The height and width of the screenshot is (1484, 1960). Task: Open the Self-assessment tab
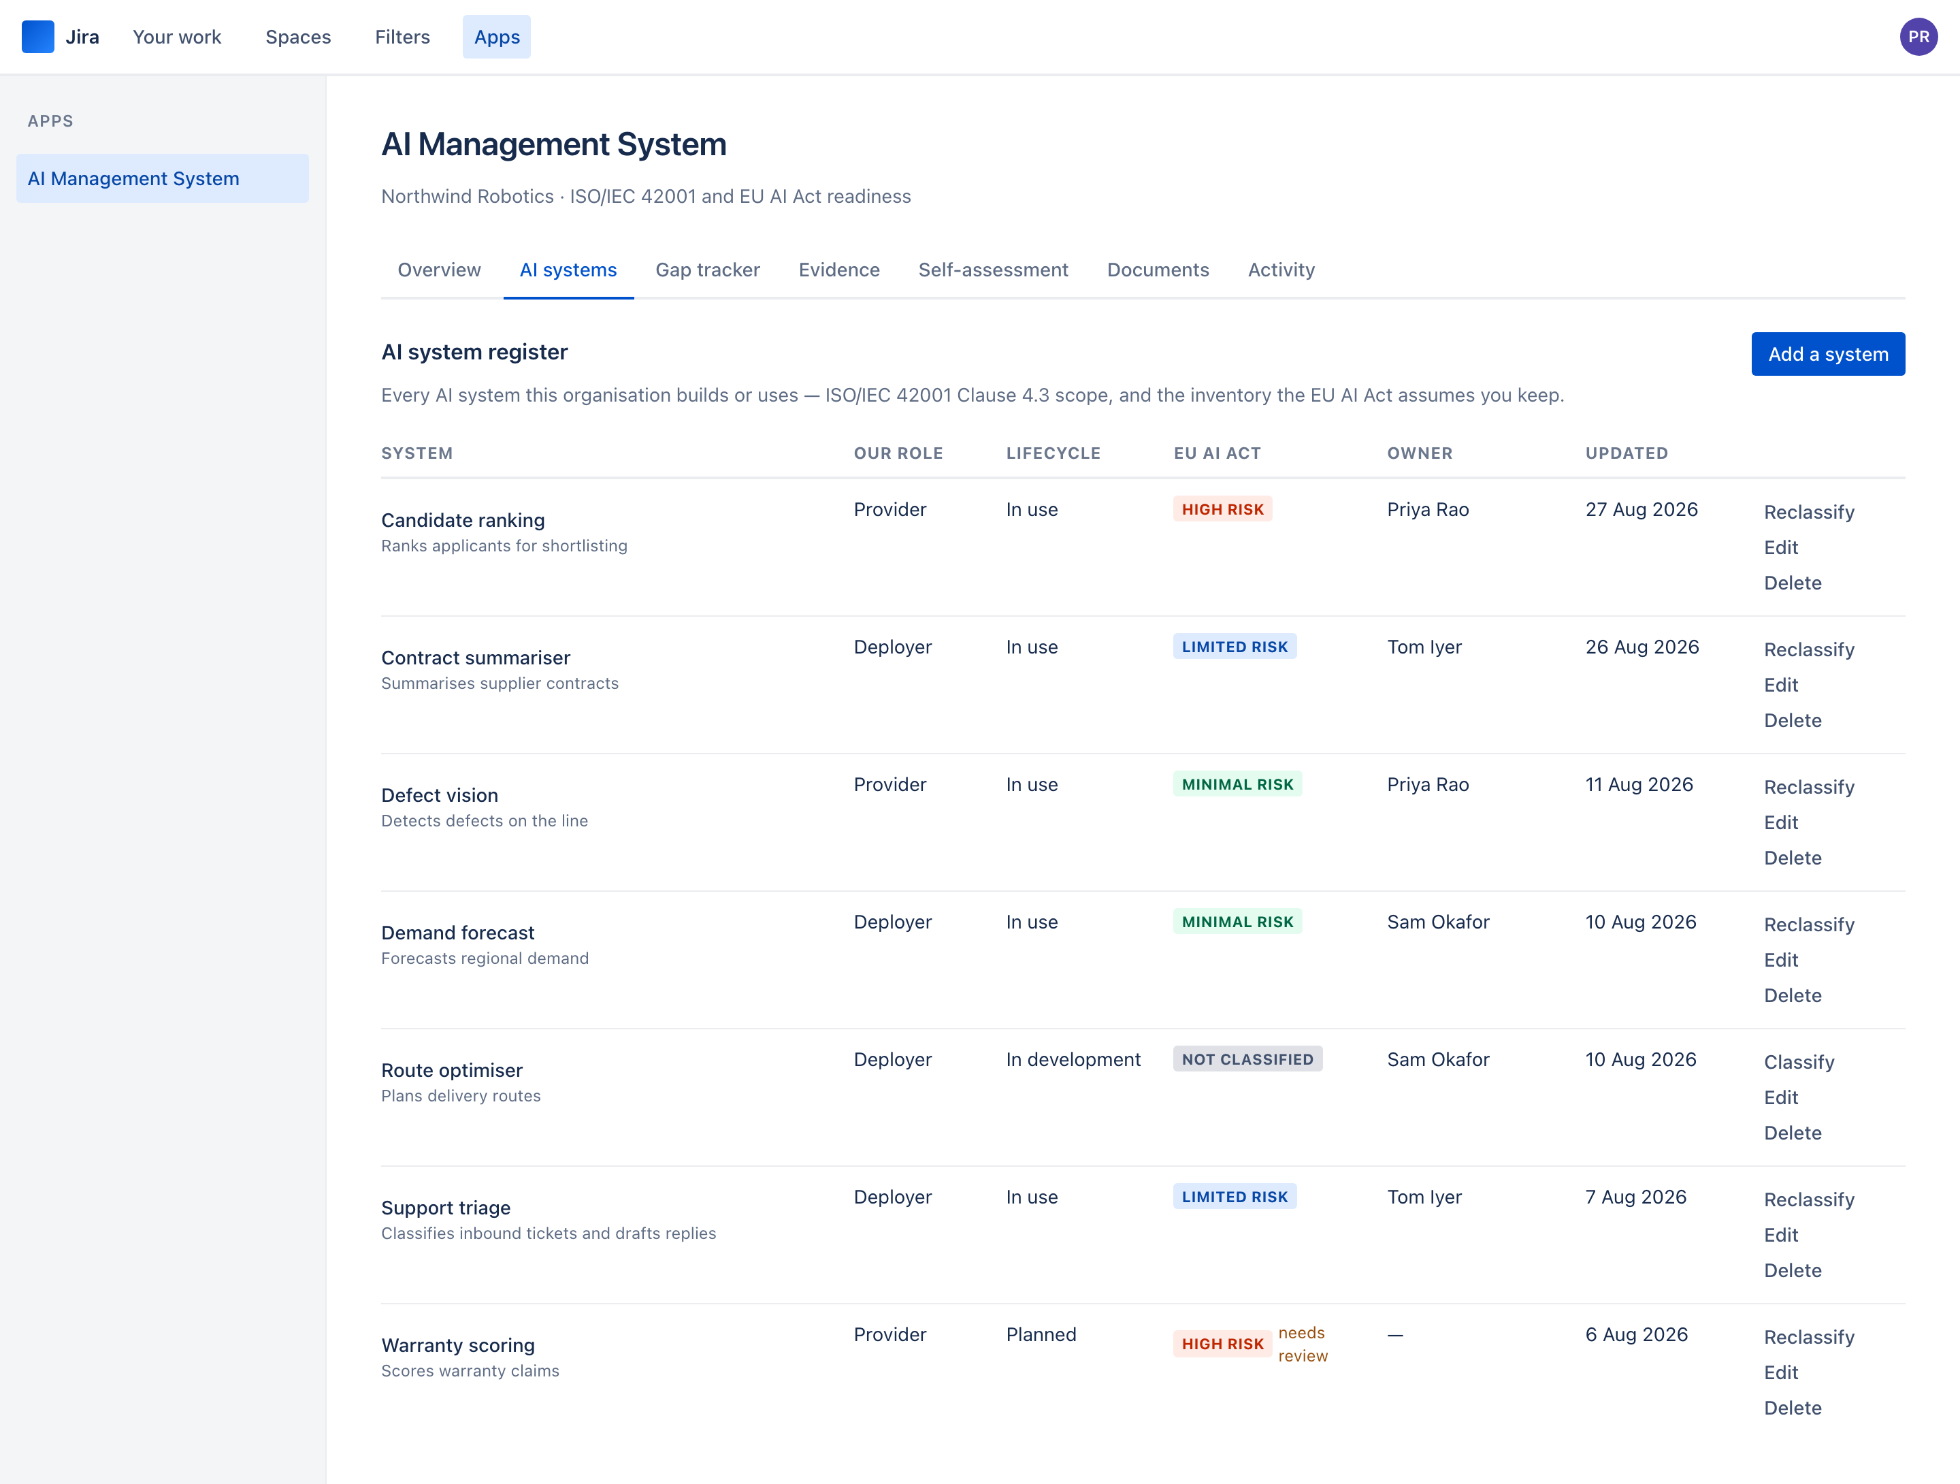coord(994,270)
